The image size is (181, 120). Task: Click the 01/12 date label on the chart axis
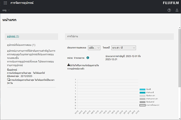point(77,112)
